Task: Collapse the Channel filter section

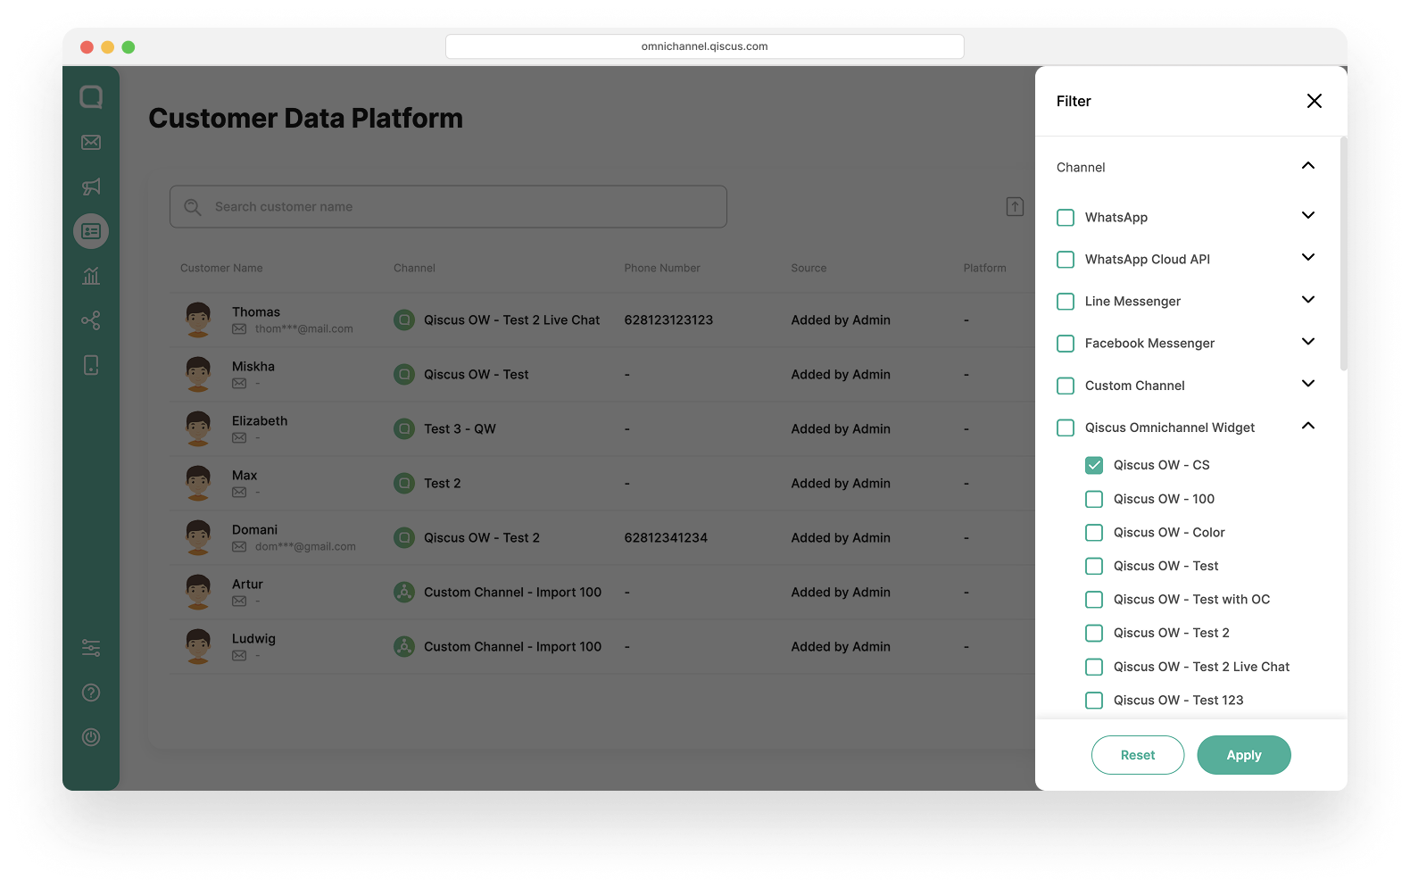Action: pyautogui.click(x=1308, y=165)
